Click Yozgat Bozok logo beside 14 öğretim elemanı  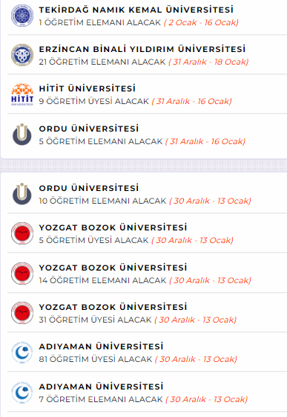[22, 274]
